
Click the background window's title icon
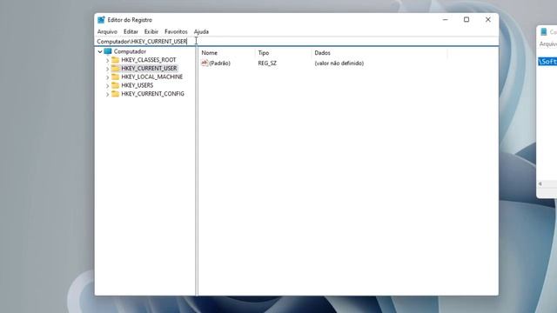543,32
